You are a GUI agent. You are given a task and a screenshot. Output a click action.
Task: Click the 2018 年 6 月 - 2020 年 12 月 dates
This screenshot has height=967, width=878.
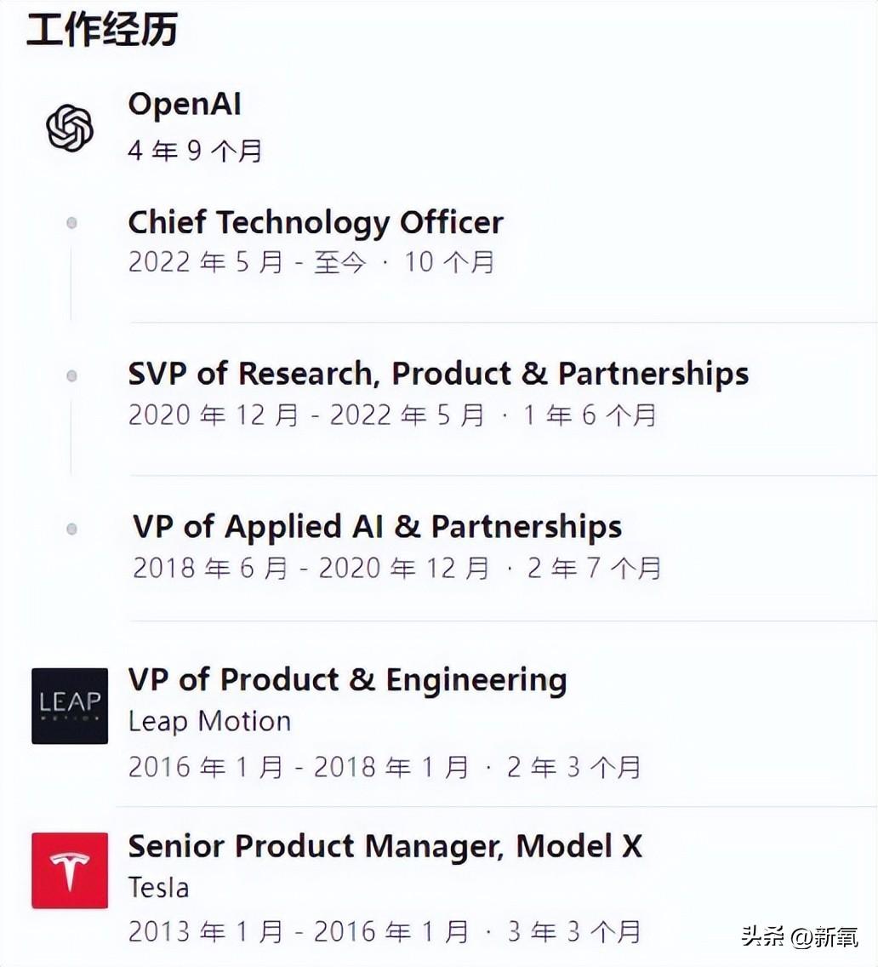312,568
